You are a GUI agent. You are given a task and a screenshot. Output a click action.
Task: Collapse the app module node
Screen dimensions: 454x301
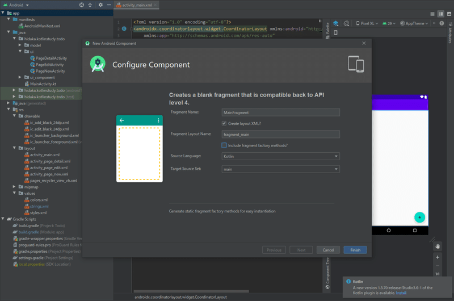point(3,13)
